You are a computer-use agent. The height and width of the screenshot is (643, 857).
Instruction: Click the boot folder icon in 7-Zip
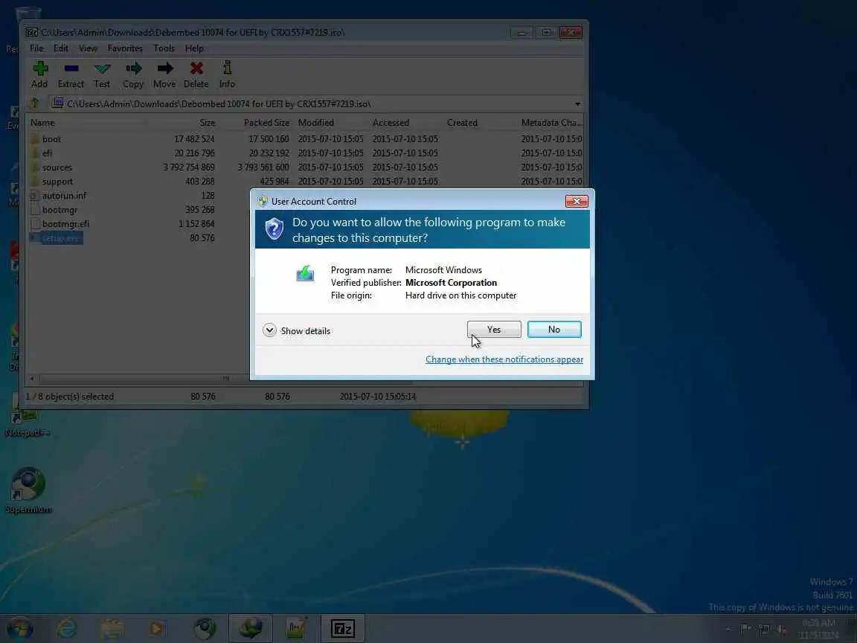click(35, 139)
